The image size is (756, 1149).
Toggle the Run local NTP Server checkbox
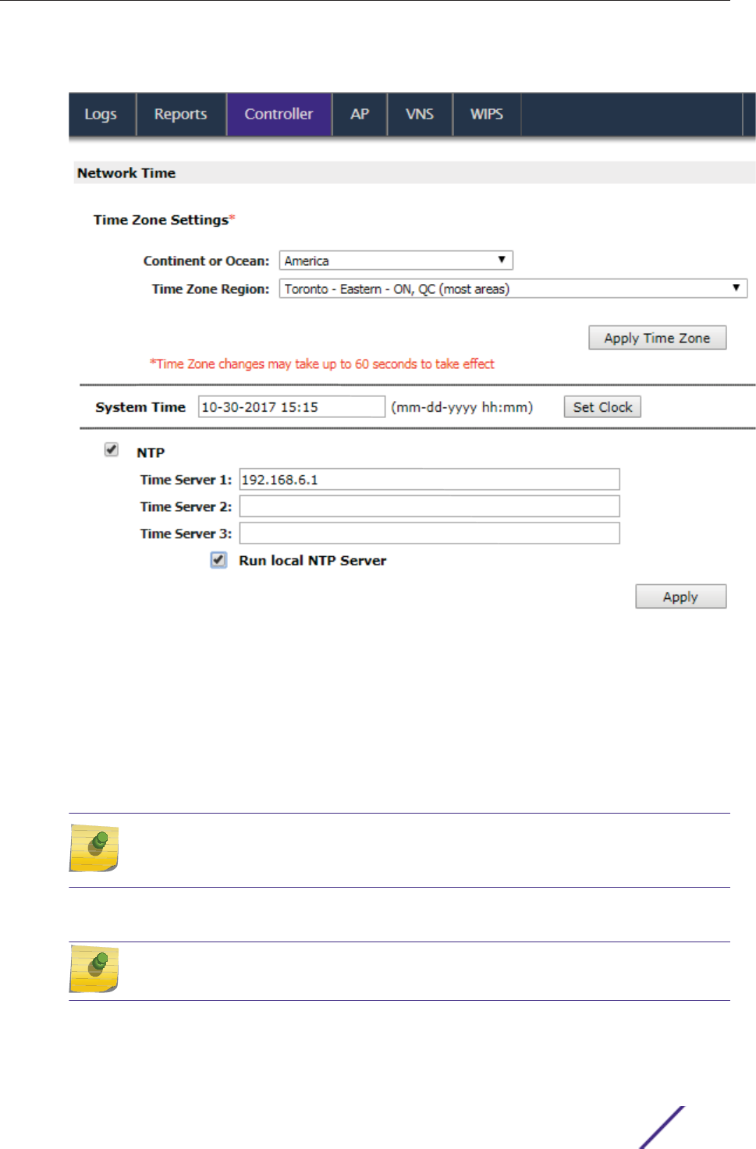218,560
